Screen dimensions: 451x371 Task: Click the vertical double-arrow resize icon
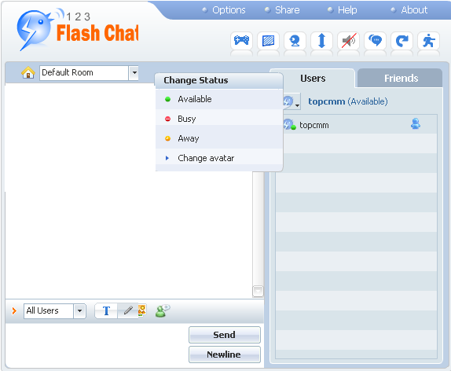click(x=321, y=41)
